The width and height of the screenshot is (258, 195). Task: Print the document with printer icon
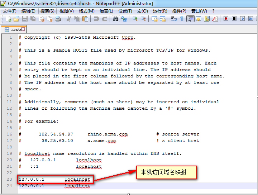(58, 19)
